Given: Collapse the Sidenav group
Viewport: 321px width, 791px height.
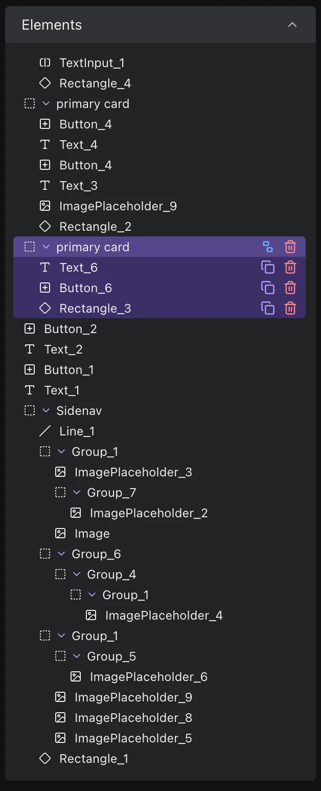Looking at the screenshot, I should pos(45,410).
